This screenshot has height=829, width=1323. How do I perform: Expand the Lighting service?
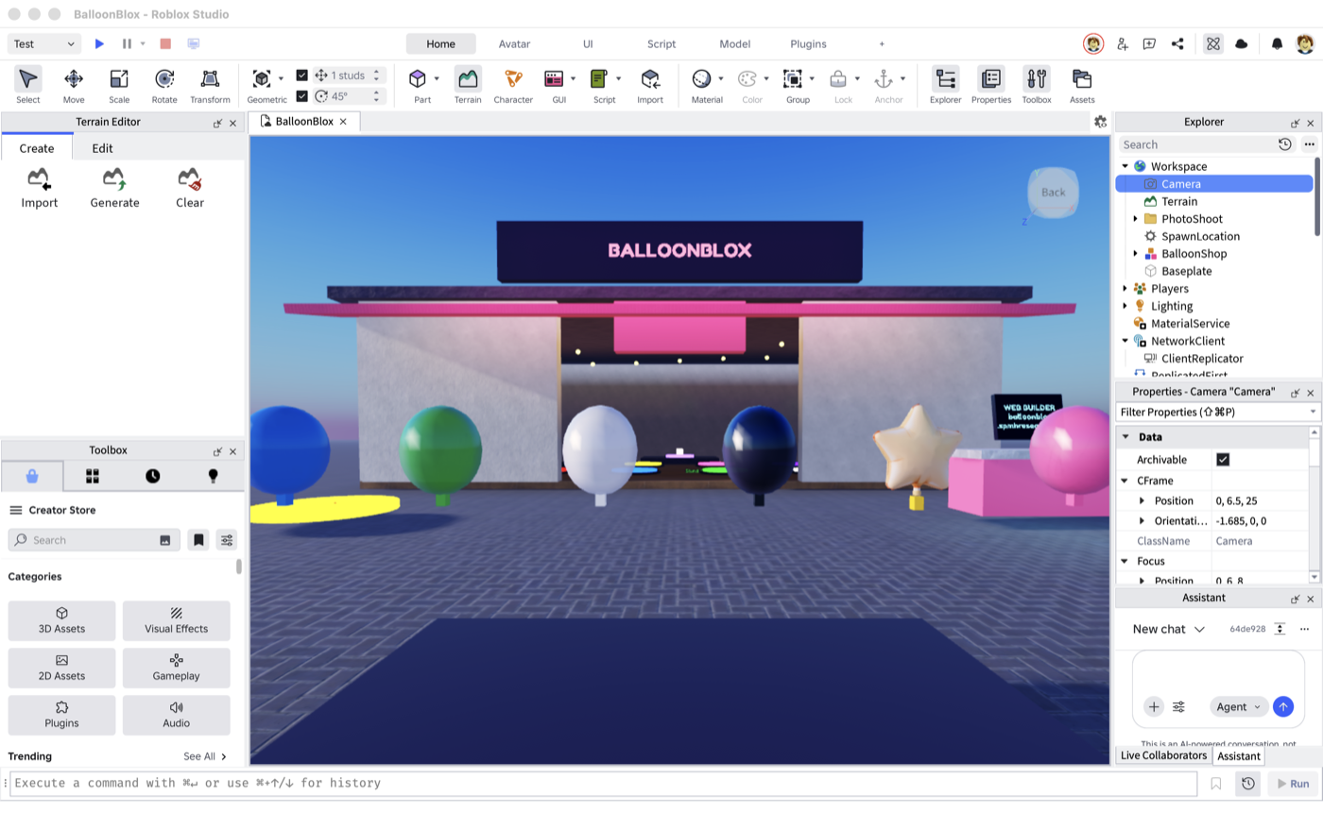tap(1125, 306)
